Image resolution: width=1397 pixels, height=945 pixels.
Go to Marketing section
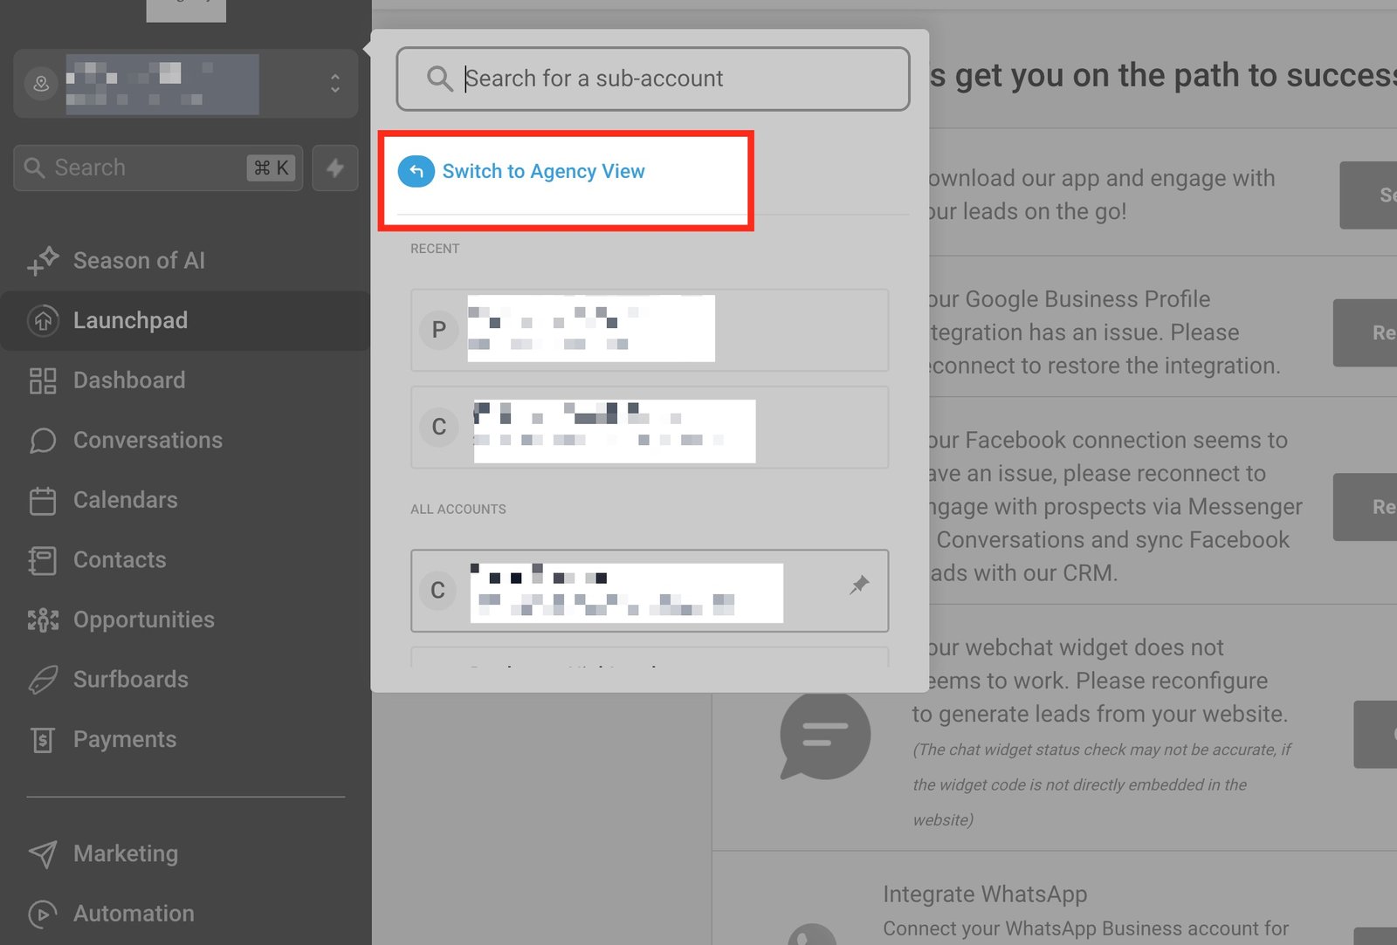pyautogui.click(x=125, y=853)
